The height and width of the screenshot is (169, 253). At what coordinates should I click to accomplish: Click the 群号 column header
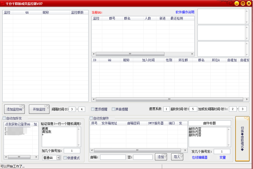coord(112,18)
